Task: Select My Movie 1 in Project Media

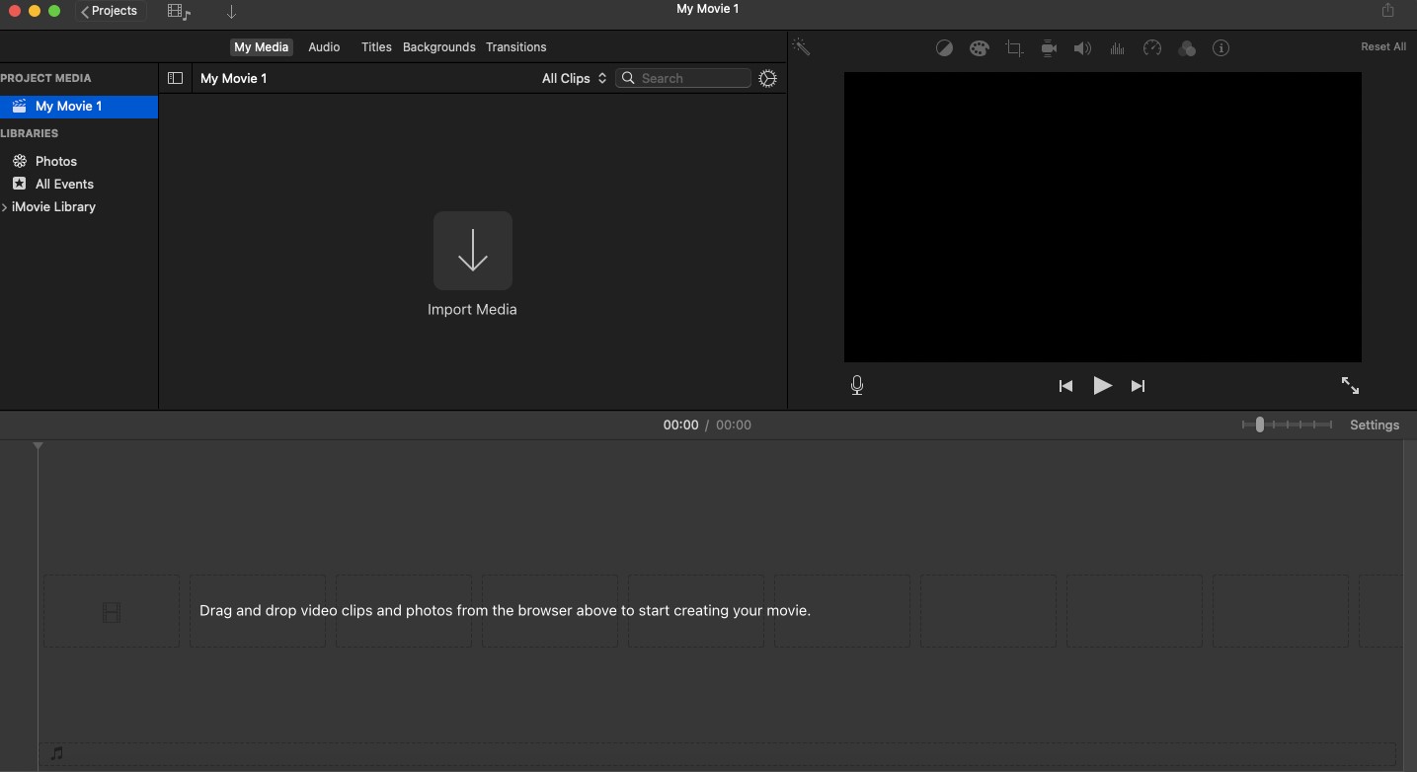Action: (79, 107)
